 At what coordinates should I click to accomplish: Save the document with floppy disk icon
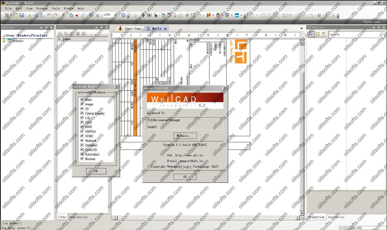point(21,15)
